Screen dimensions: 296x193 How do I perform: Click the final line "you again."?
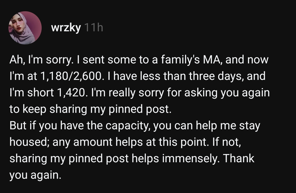[x=35, y=175]
